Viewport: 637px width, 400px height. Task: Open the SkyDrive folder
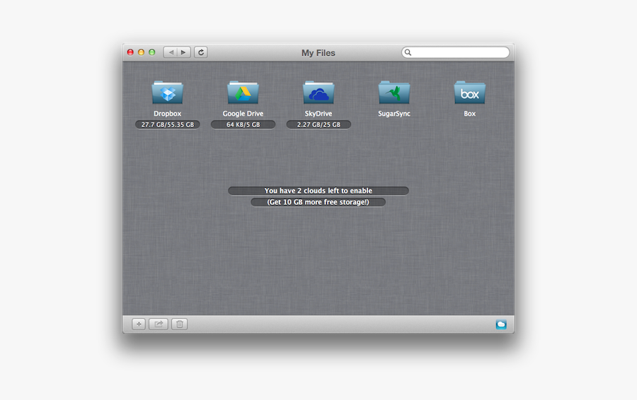[x=318, y=93]
